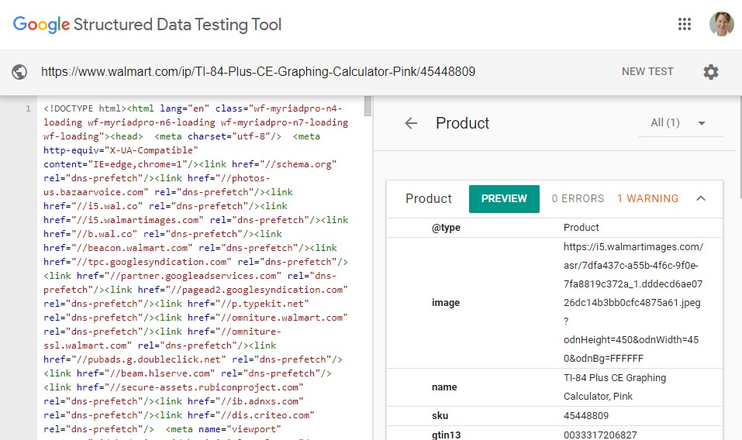Click line number 1 in the code gutter
The height and width of the screenshot is (440, 742).
(x=28, y=108)
